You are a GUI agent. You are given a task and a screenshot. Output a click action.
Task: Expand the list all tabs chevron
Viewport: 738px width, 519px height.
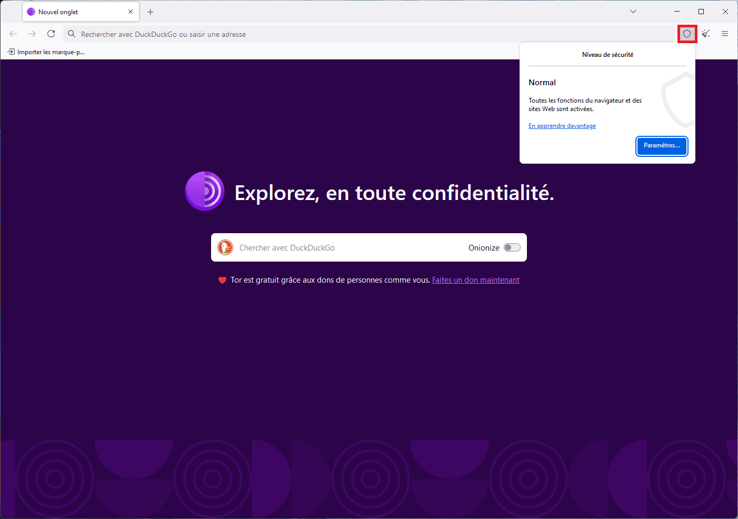click(633, 12)
